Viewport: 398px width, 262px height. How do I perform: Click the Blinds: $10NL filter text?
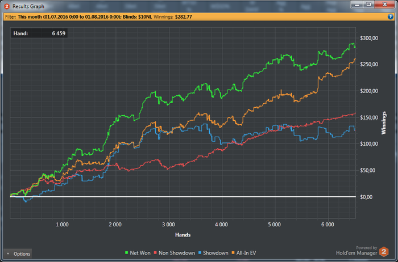[x=138, y=17]
